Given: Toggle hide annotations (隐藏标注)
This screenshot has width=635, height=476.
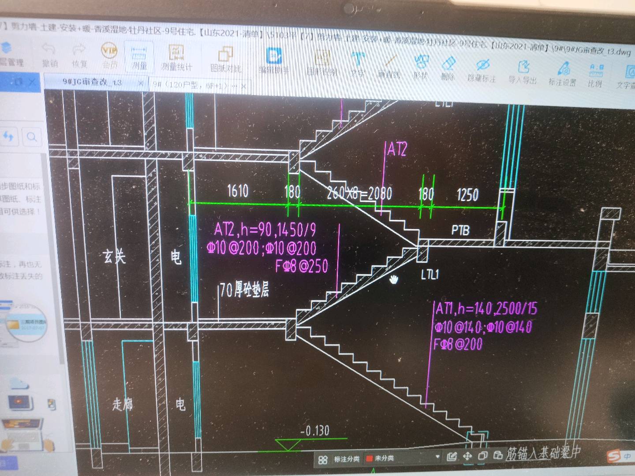Looking at the screenshot, I should click(x=482, y=71).
